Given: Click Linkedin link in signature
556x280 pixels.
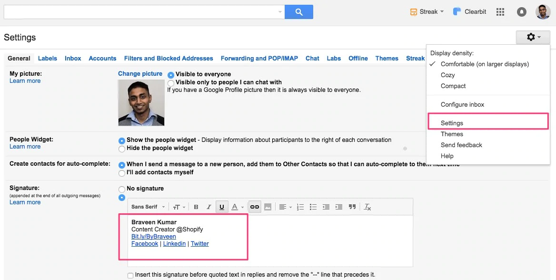Looking at the screenshot, I should coord(174,244).
